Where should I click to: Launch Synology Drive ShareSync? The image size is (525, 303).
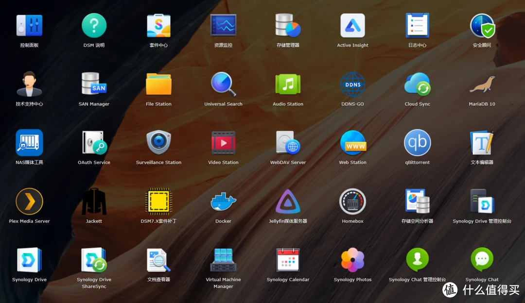[94, 260]
